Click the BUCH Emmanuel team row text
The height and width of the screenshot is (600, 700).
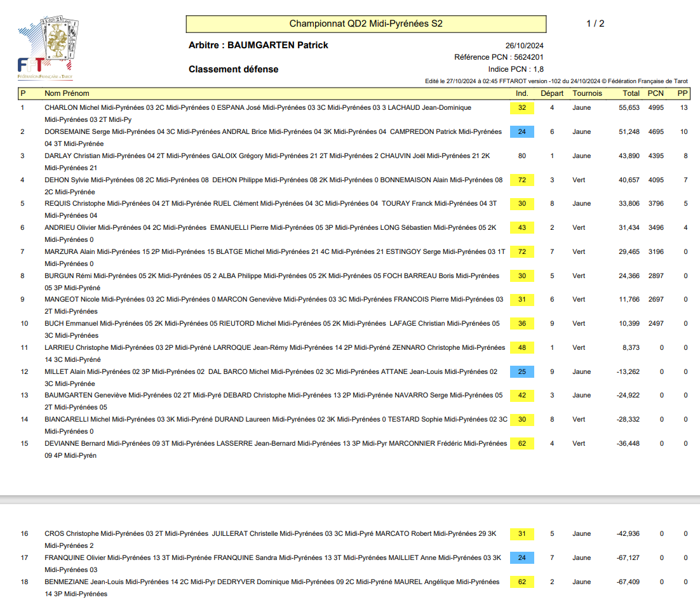tap(272, 330)
